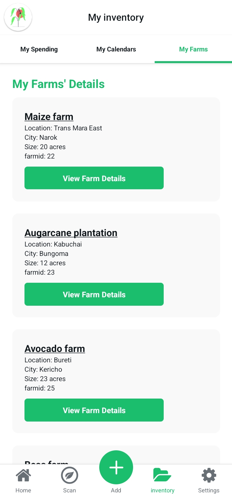This screenshot has width=232, height=494.
Task: View Farm Details for Augarcane plantation
Action: [94, 294]
